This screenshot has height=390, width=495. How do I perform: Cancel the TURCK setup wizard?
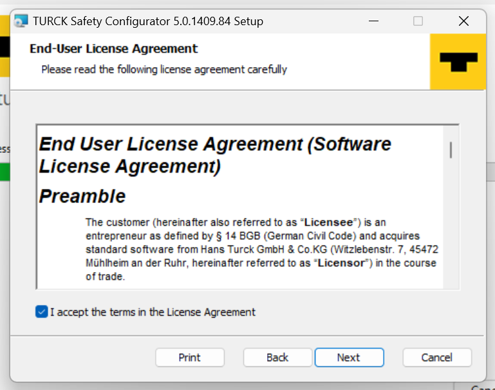(x=437, y=358)
